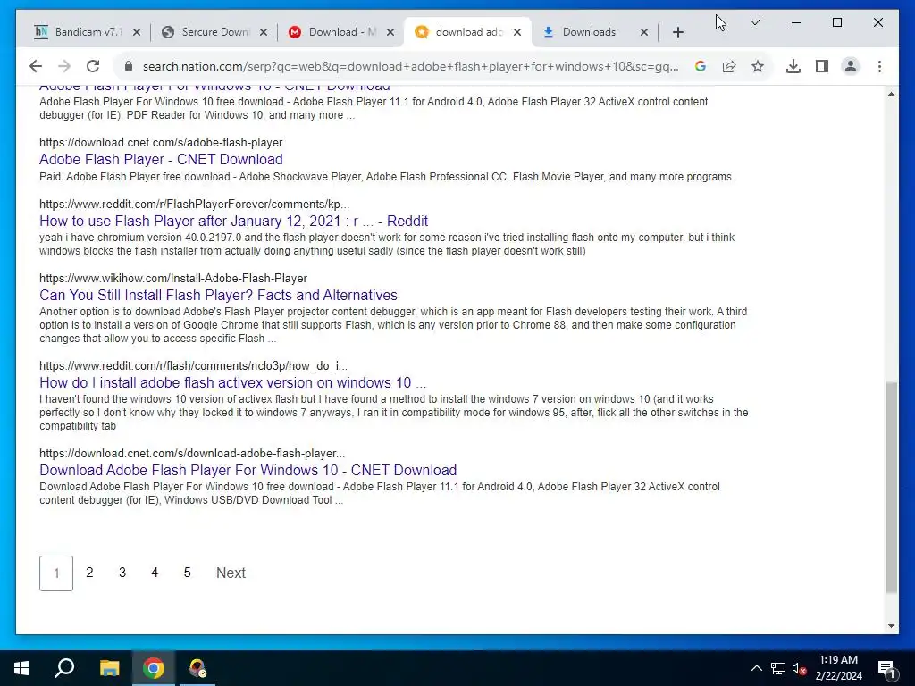View site info via lock icon
This screenshot has width=915, height=686.
pyautogui.click(x=129, y=66)
